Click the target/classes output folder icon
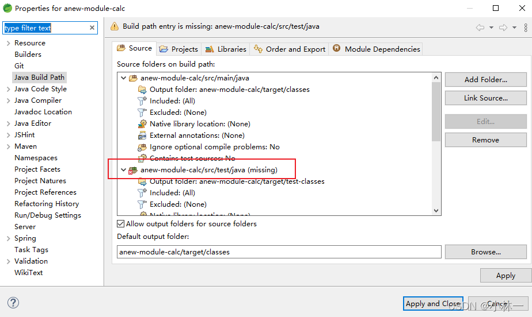The width and height of the screenshot is (532, 317). [142, 90]
